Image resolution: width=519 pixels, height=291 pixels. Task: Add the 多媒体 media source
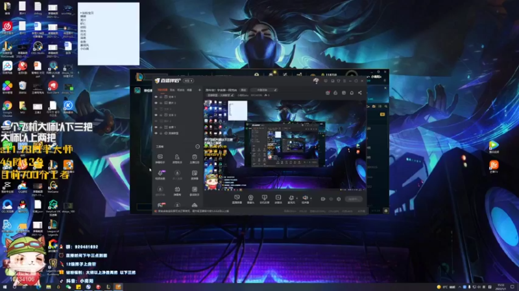pyautogui.click(x=278, y=199)
